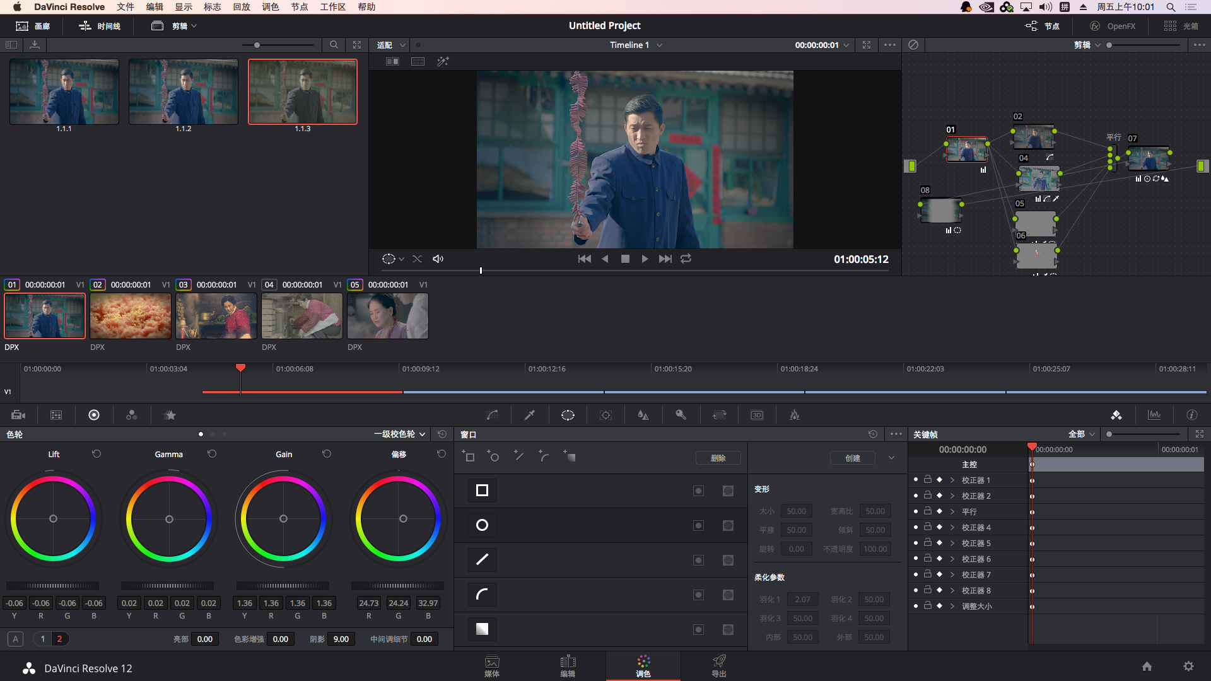Show the Keyframes panel icon

coord(1116,415)
